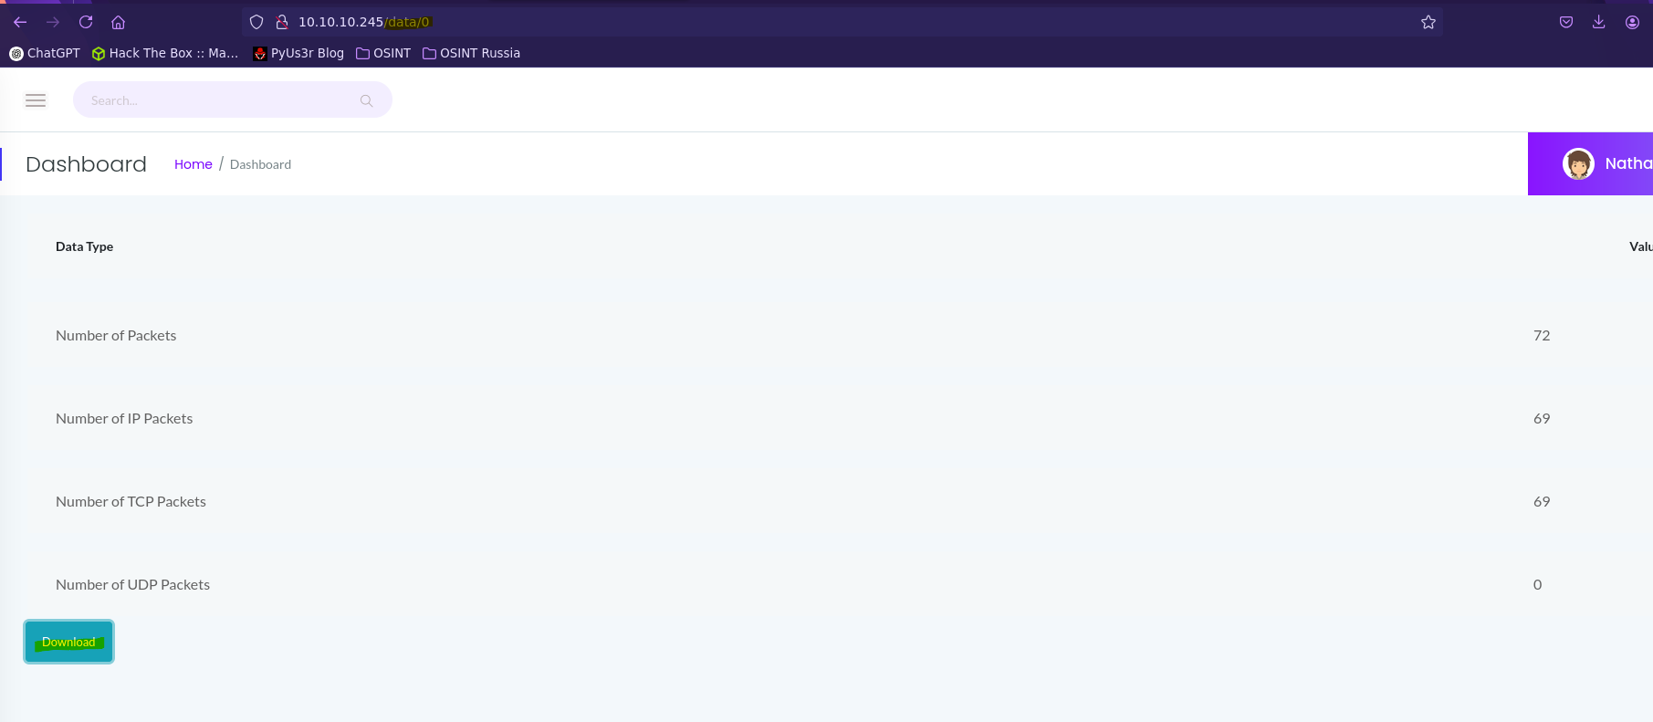Open the Hack The Box bookmark

point(165,53)
